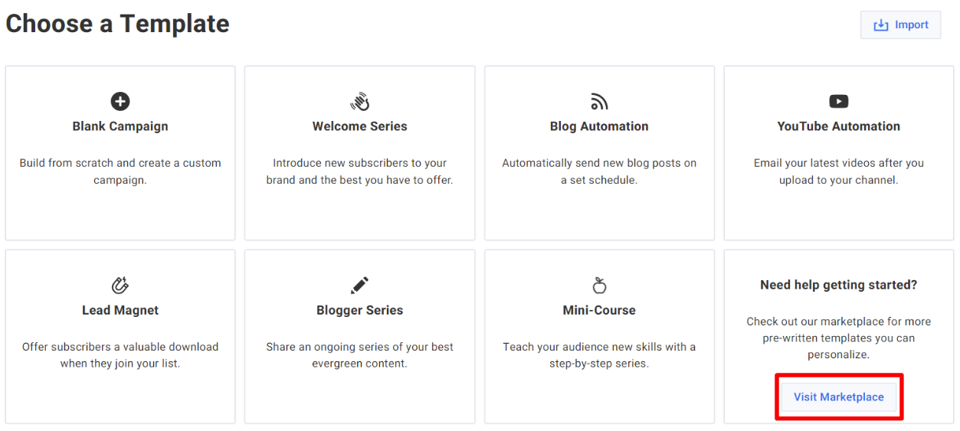This screenshot has width=960, height=431.
Task: Click the 'Need help getting started?' heading
Action: (x=839, y=285)
